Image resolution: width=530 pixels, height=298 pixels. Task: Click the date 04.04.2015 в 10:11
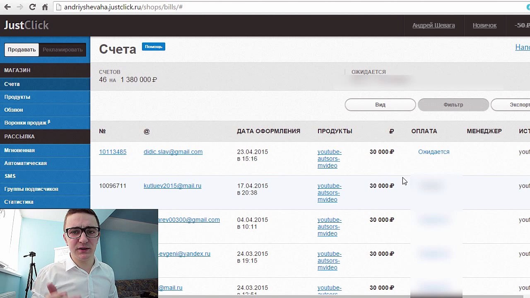point(253,223)
